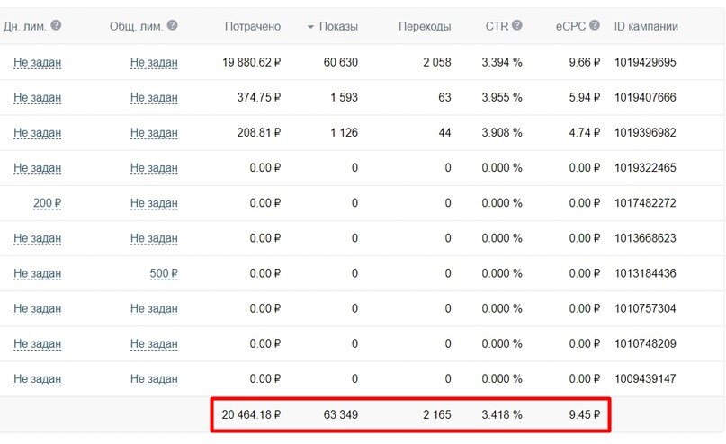Set daily limit for campaign 1013184436
The width and height of the screenshot is (726, 444).
click(38, 273)
